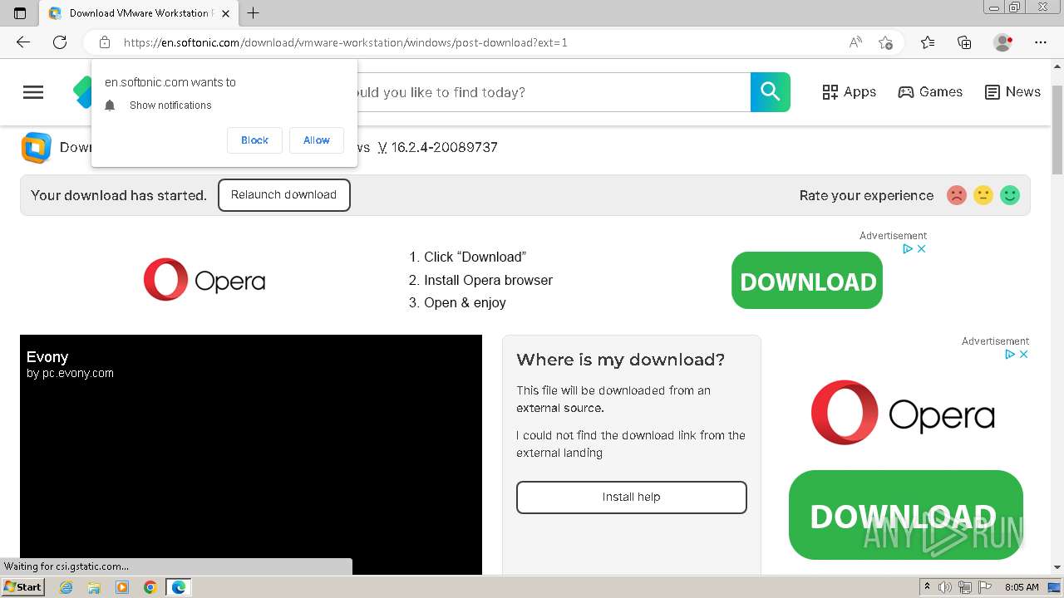Rate experience with the neutral face
1064x598 pixels.
(983, 195)
